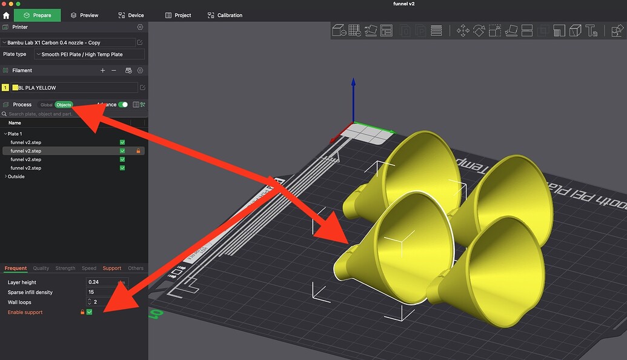Select the Scale tool

coord(495,30)
